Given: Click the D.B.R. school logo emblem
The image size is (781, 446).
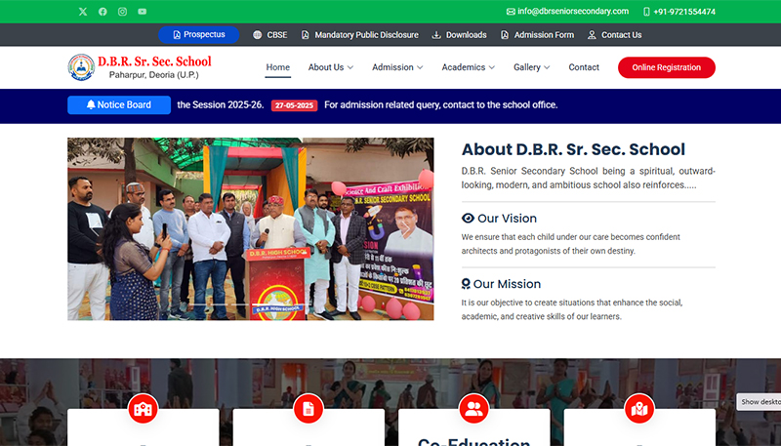Looking at the screenshot, I should coord(81,67).
